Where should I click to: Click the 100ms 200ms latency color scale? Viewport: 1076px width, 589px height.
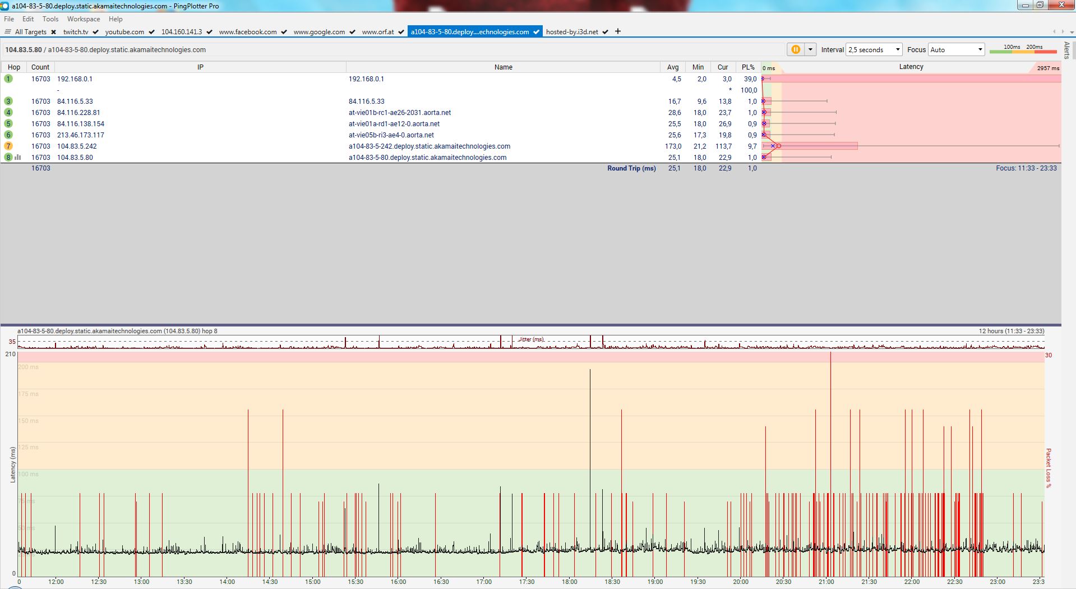(x=1023, y=49)
